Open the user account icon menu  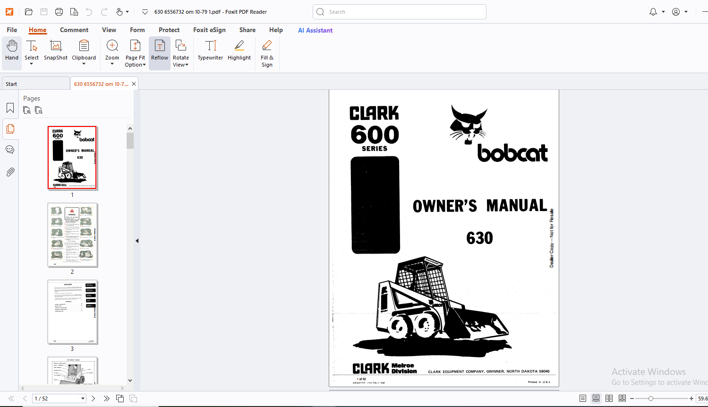676,12
